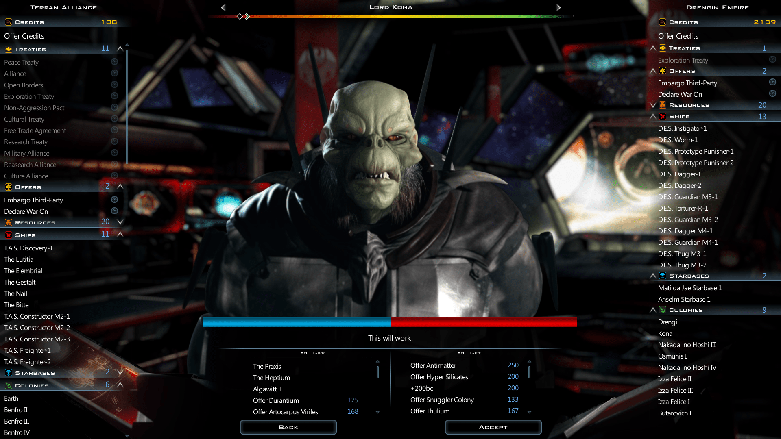Select Exploration Treaty from right panel
The image size is (781, 439).
coord(684,60)
